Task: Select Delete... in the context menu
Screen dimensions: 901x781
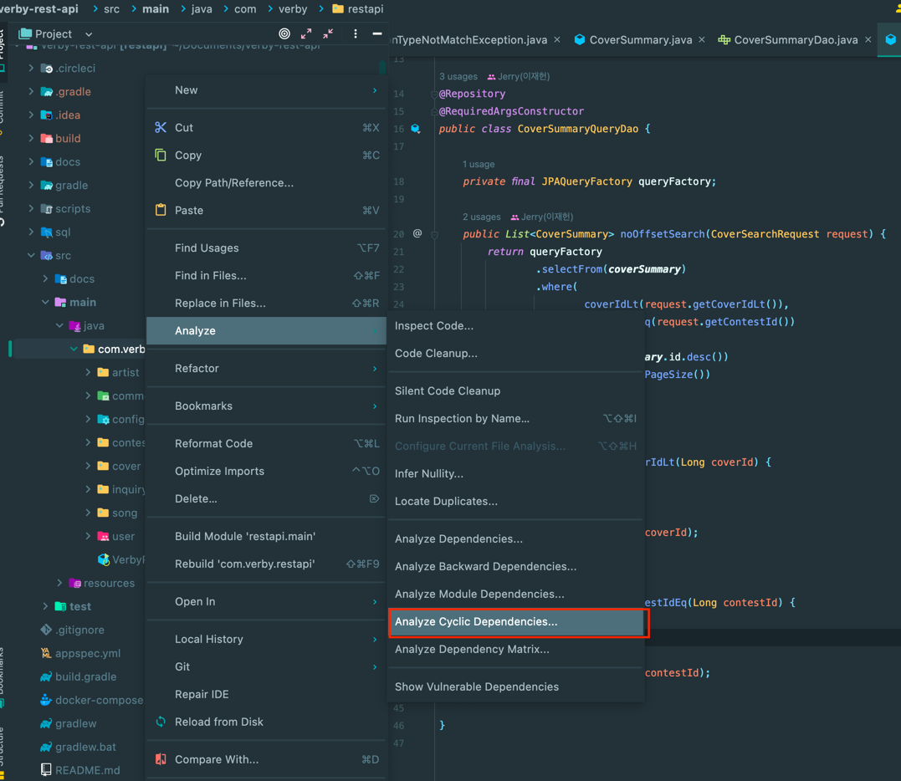Action: pyautogui.click(x=266, y=498)
